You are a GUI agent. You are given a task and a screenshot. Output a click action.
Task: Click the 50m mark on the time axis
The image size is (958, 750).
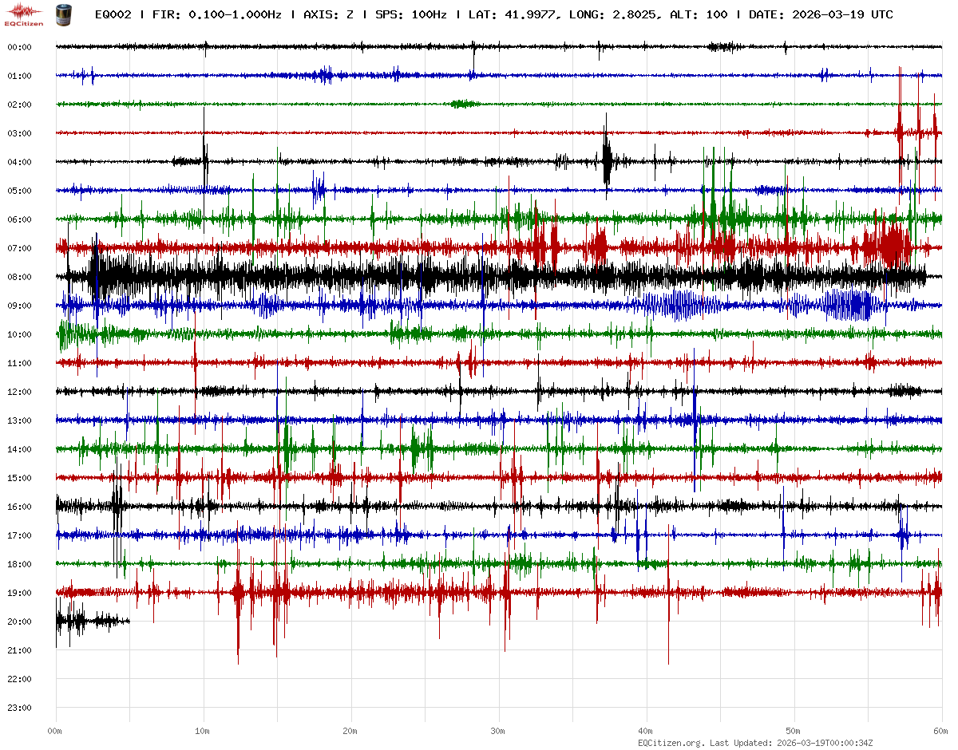(x=794, y=731)
